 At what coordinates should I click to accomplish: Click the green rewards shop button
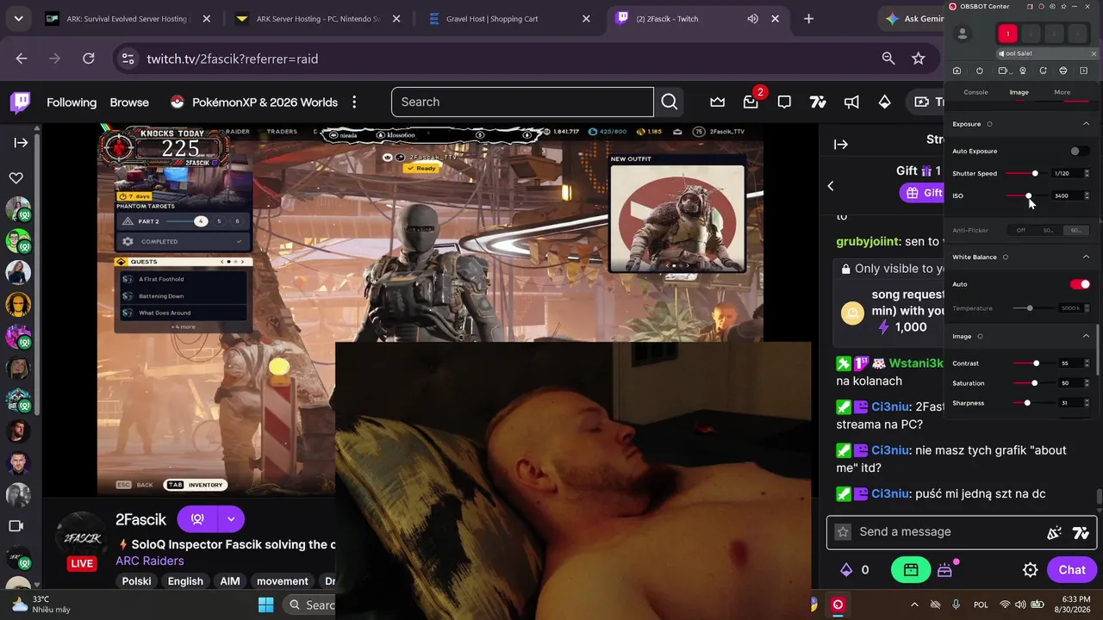point(911,569)
